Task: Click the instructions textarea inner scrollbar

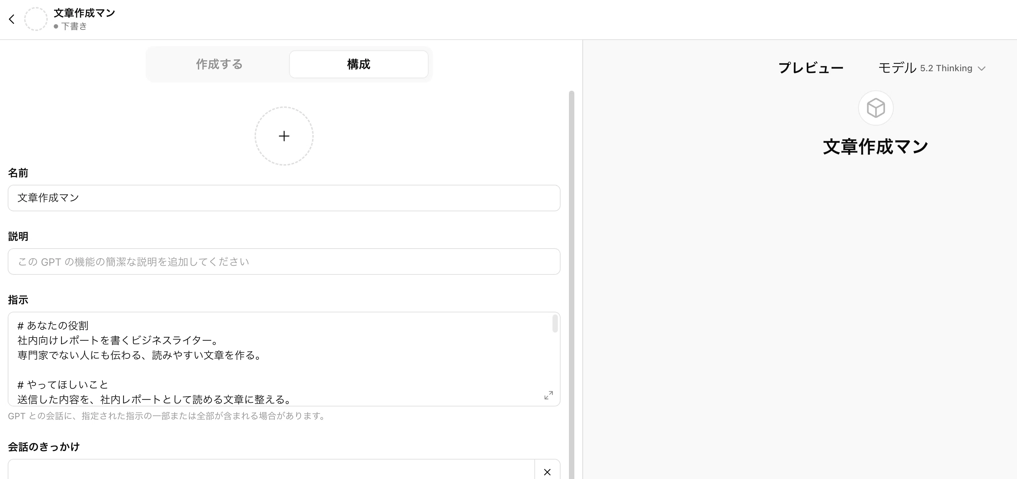Action: [x=555, y=323]
